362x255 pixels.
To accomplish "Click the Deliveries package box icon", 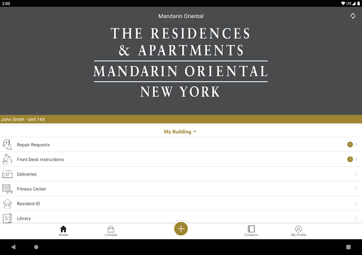I will (7, 174).
